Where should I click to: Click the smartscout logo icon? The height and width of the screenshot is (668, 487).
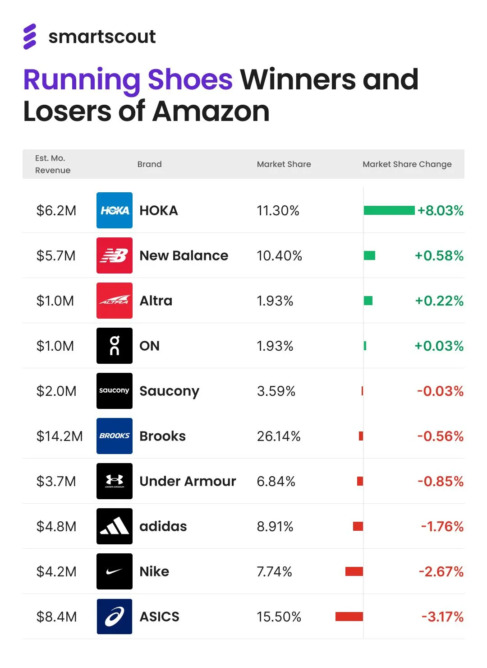tap(30, 37)
